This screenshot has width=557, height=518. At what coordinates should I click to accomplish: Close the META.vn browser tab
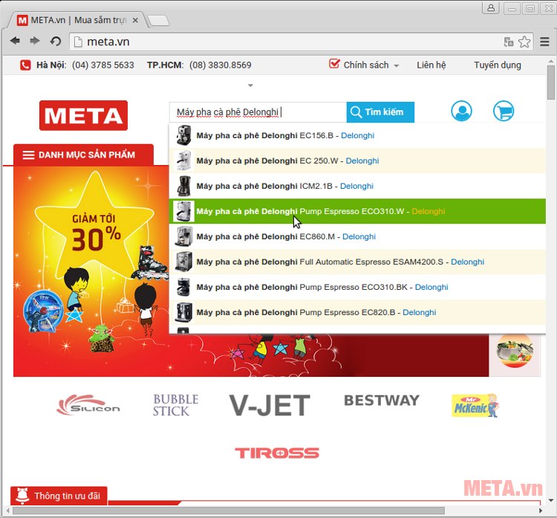tap(135, 20)
